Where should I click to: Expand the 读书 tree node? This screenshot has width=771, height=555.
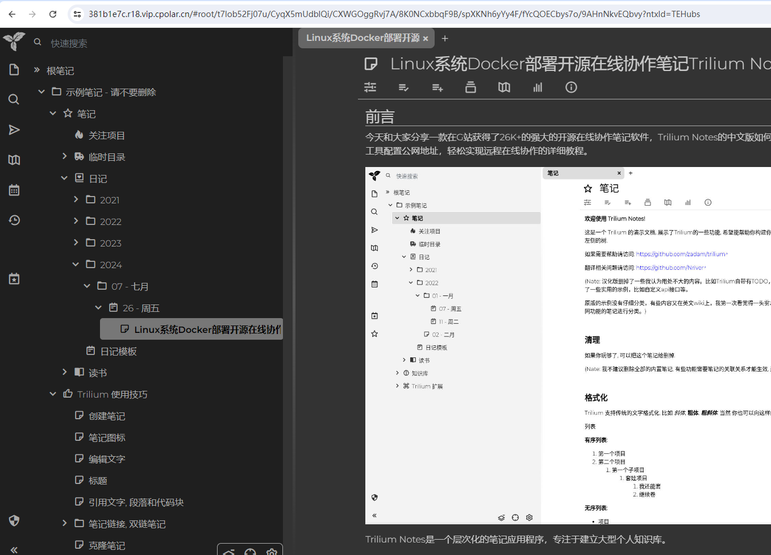tap(64, 372)
